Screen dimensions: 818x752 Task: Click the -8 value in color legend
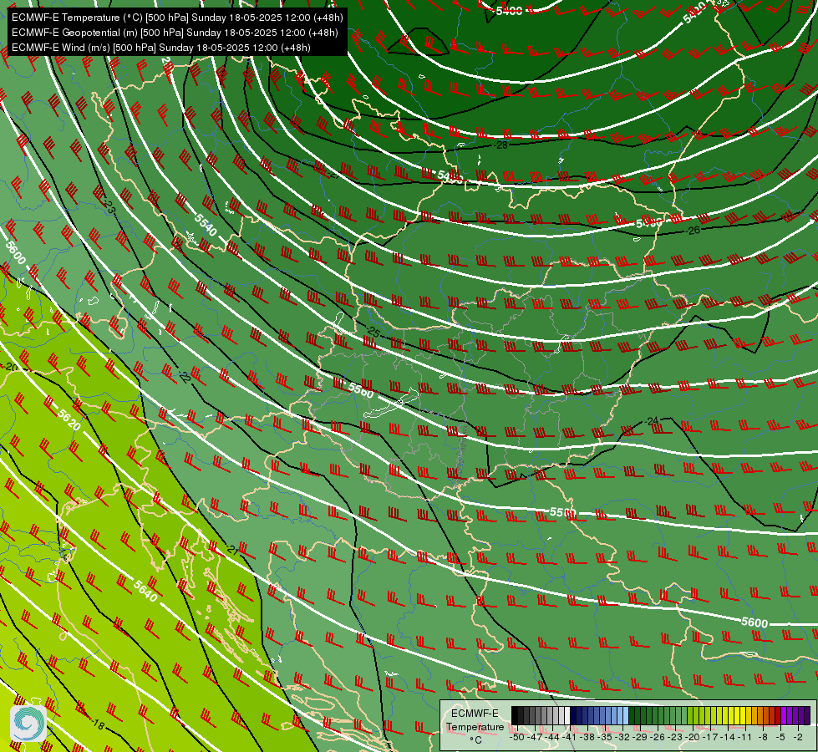(x=763, y=737)
